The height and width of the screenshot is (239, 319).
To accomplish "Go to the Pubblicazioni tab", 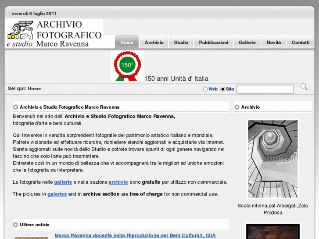I will pyautogui.click(x=213, y=42).
